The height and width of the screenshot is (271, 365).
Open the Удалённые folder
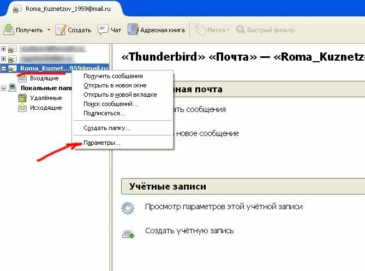pos(46,98)
